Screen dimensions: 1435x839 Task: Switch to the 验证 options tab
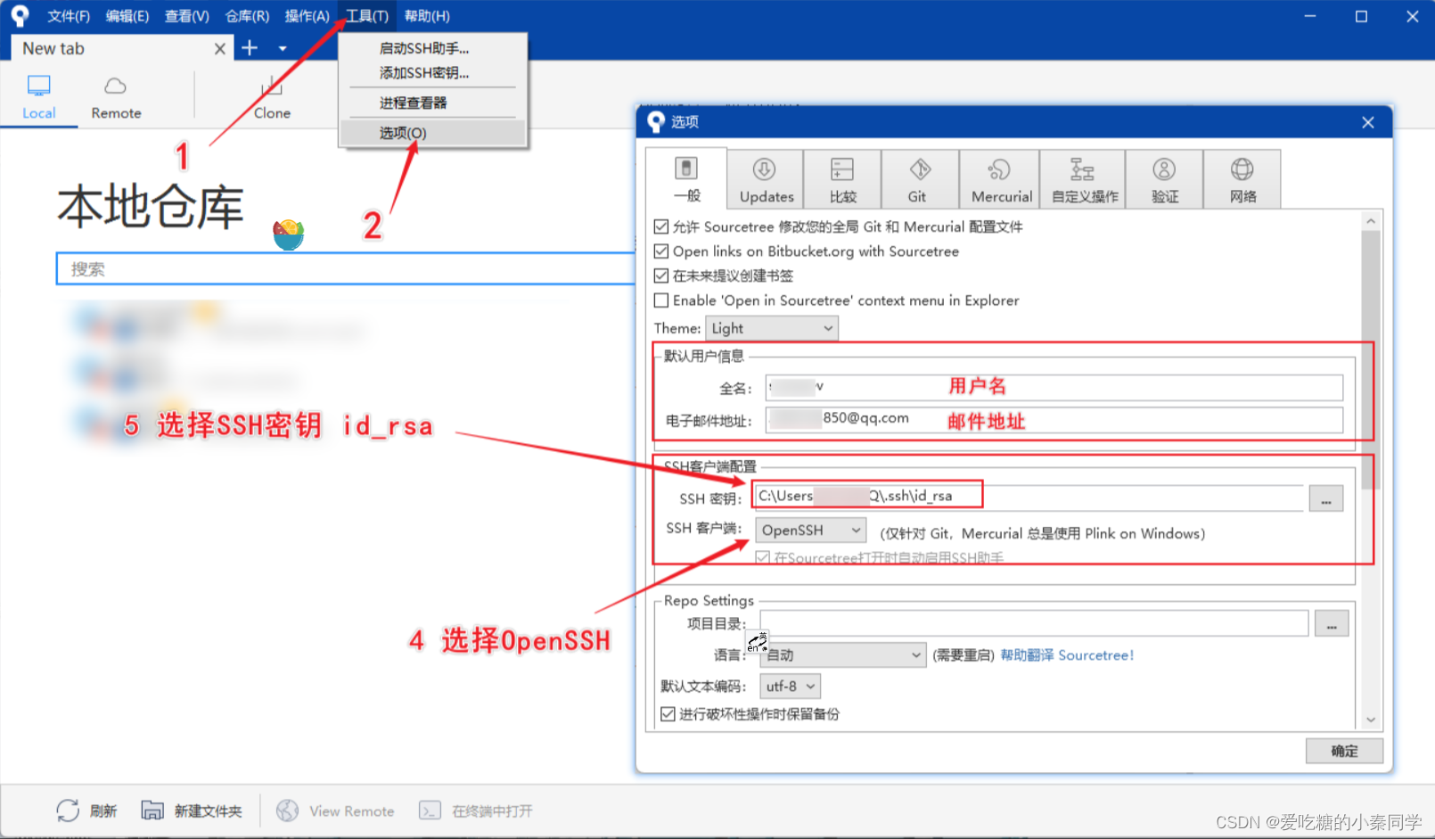(x=1164, y=179)
